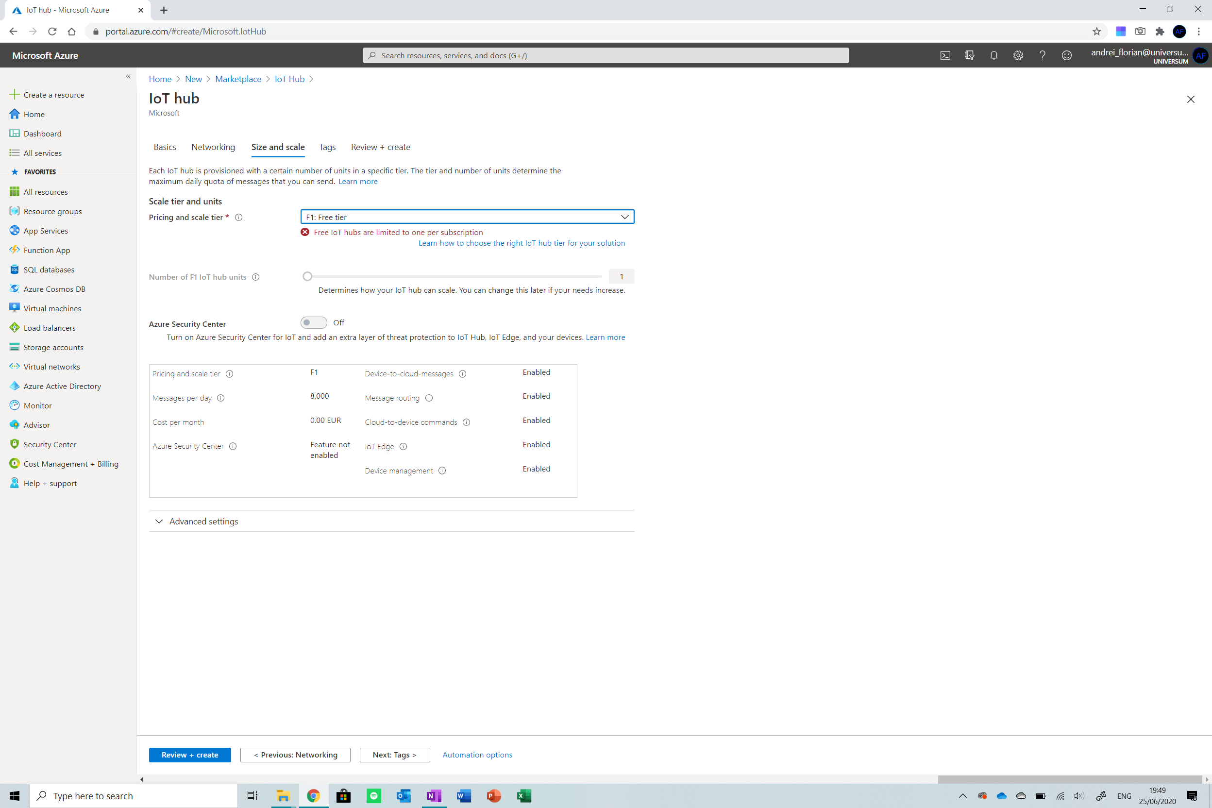The image size is (1212, 808).
Task: Click the Review + create button
Action: [190, 755]
